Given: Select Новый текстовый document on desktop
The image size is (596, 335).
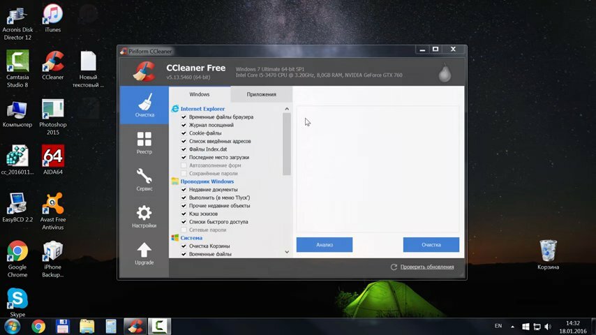Looking at the screenshot, I should tap(88, 69).
